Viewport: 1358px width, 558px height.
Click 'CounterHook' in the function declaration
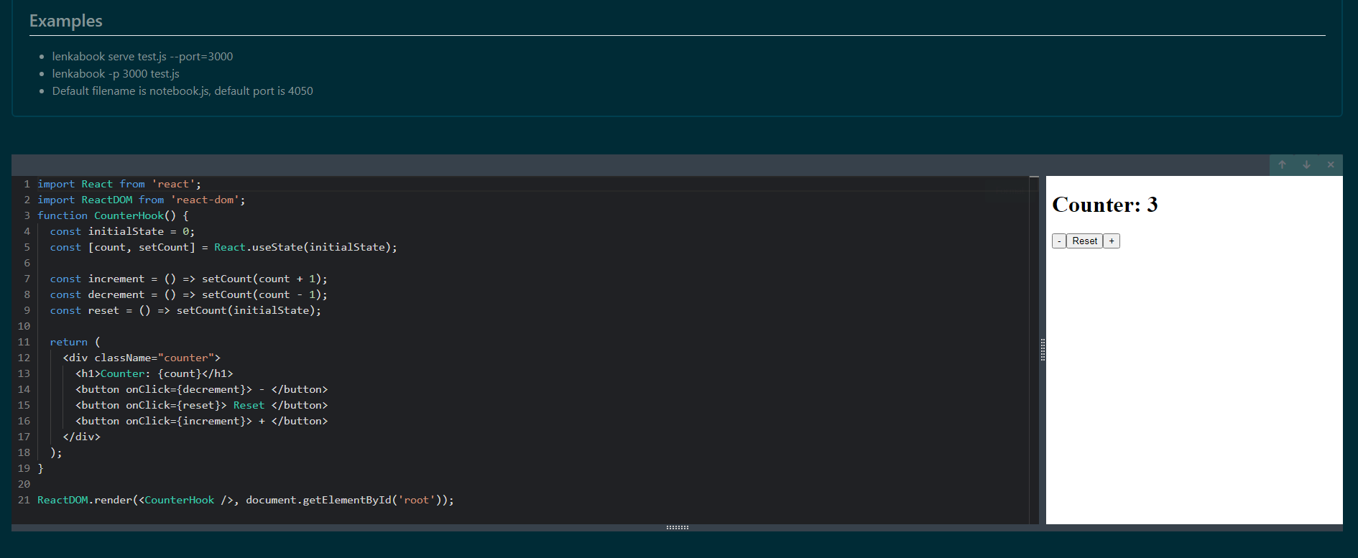129,215
